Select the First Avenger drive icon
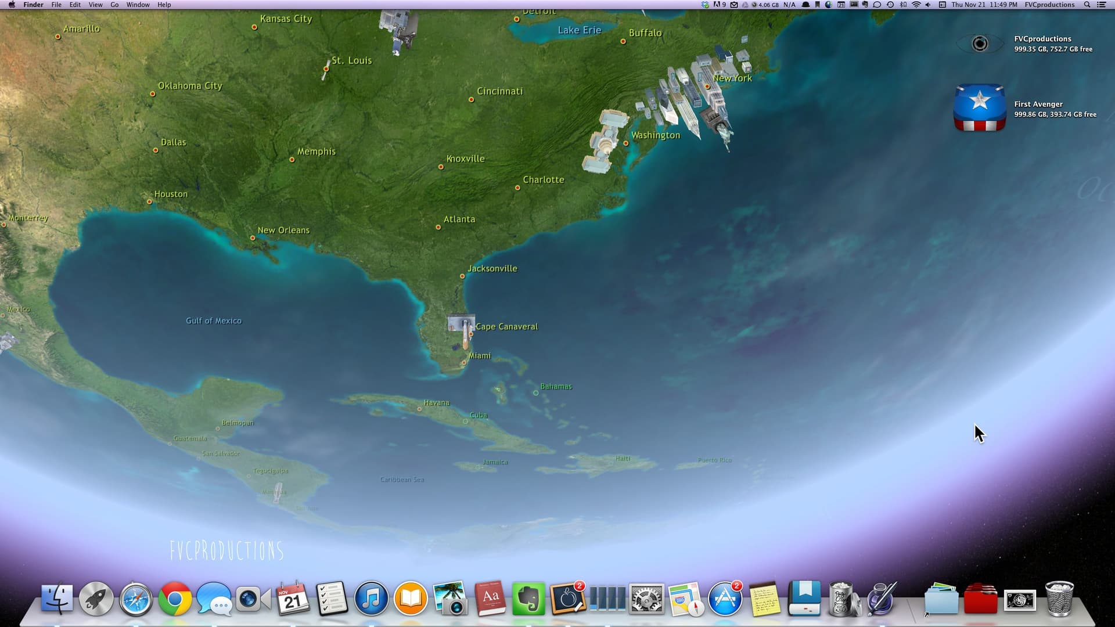This screenshot has width=1115, height=627. 980,109
